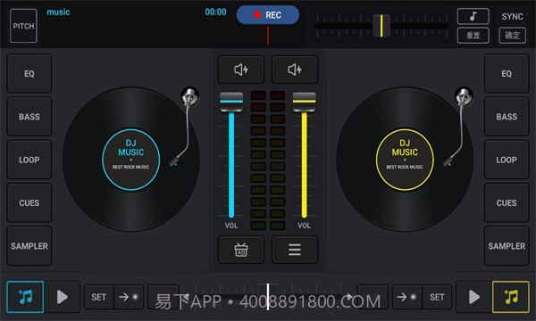The image size is (536, 321).
Task: Click the crossfader right arrow
Action: [349, 296]
